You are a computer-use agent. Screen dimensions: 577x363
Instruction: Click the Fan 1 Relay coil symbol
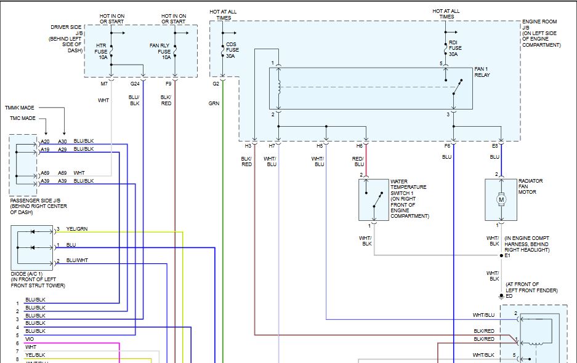[x=278, y=87]
